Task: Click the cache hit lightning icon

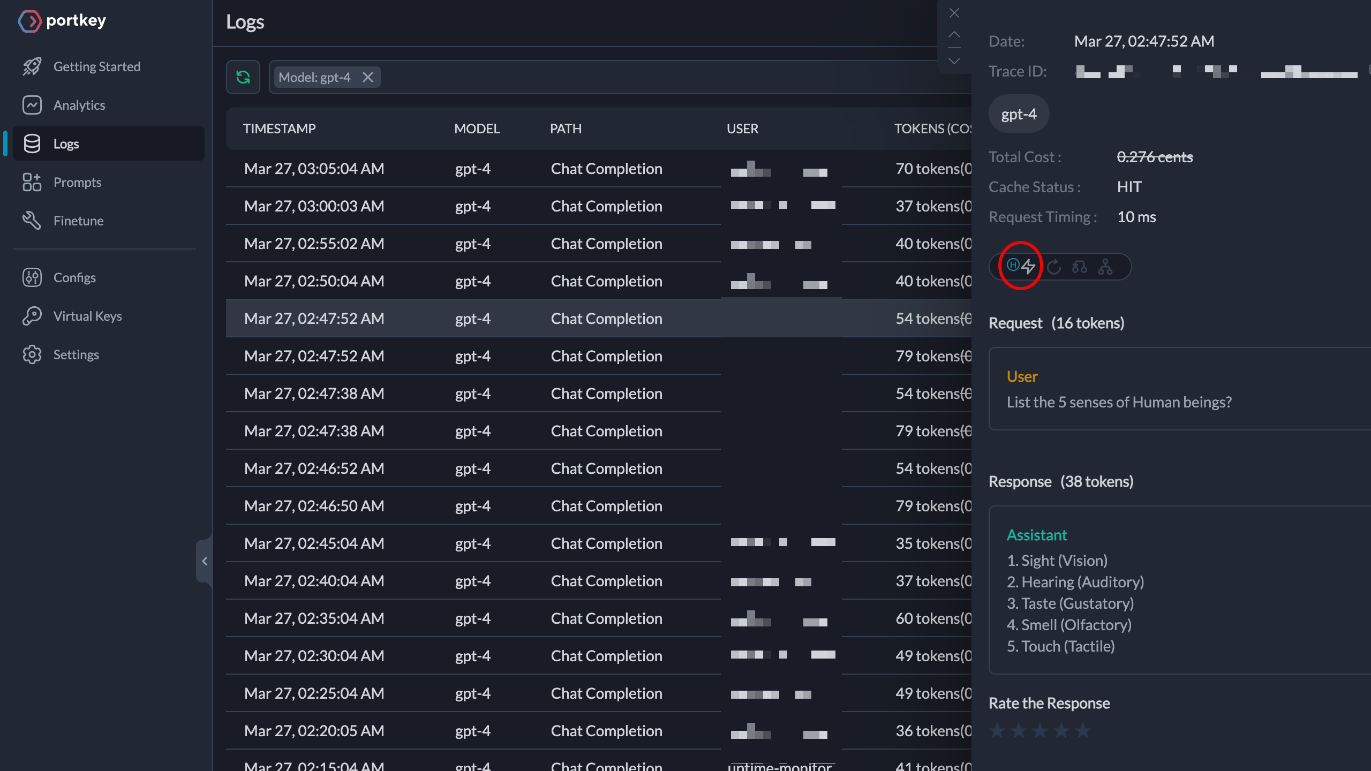Action: click(x=1028, y=266)
